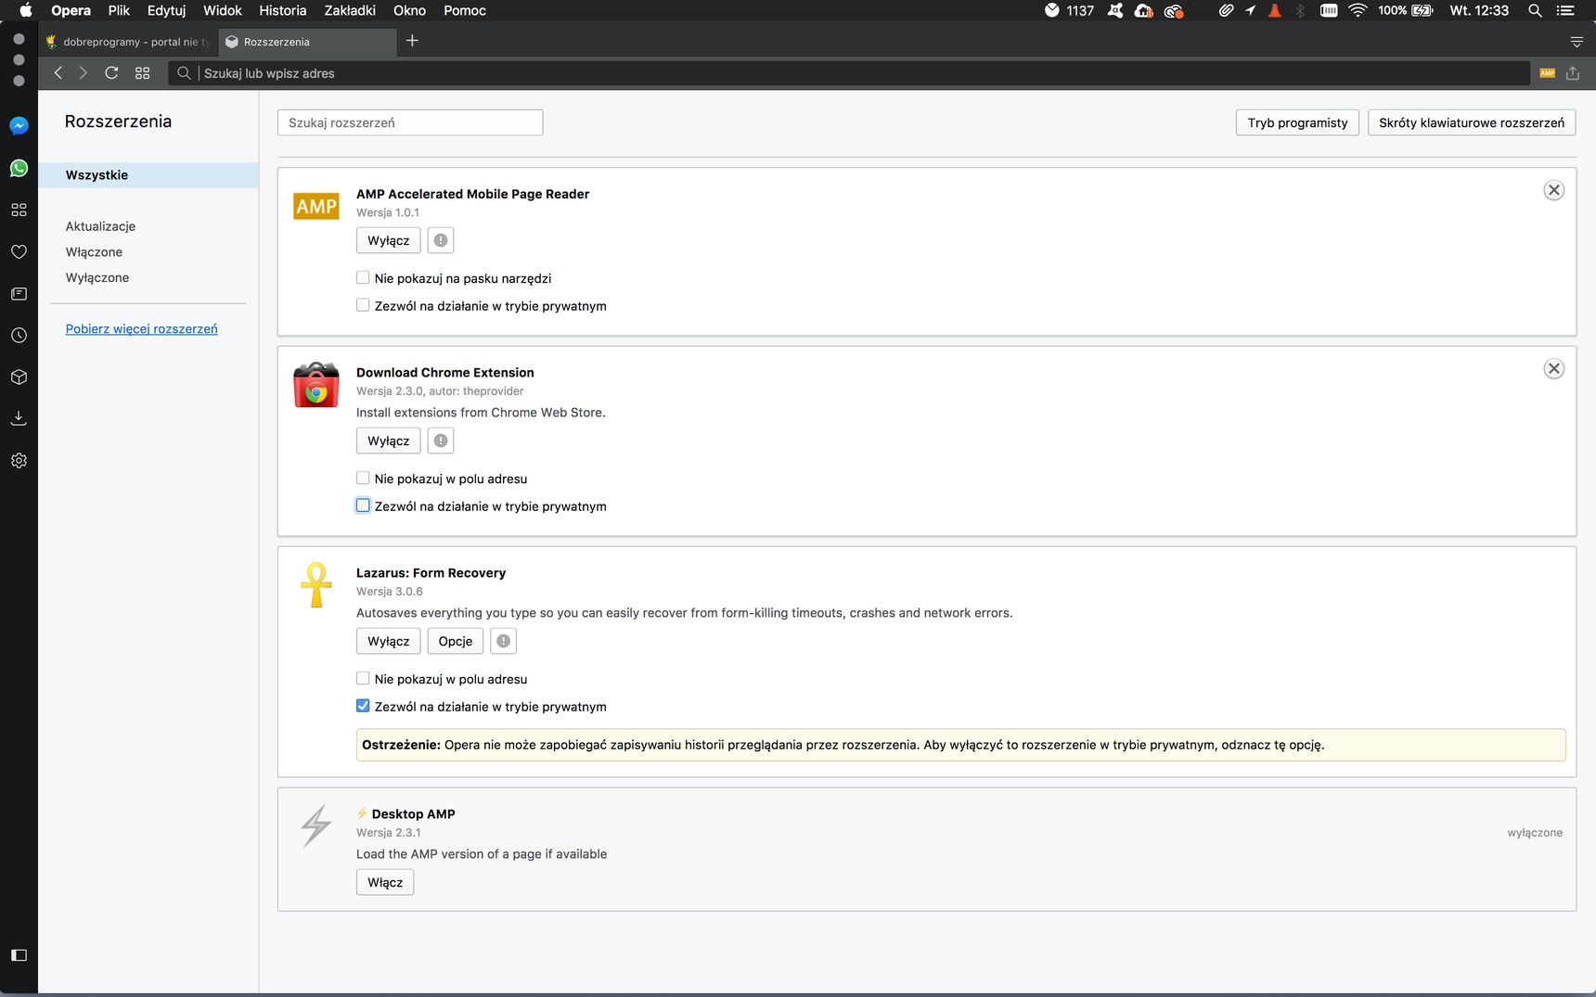Allow Download Chrome Extension in private mode
1596x997 pixels.
pyautogui.click(x=363, y=505)
